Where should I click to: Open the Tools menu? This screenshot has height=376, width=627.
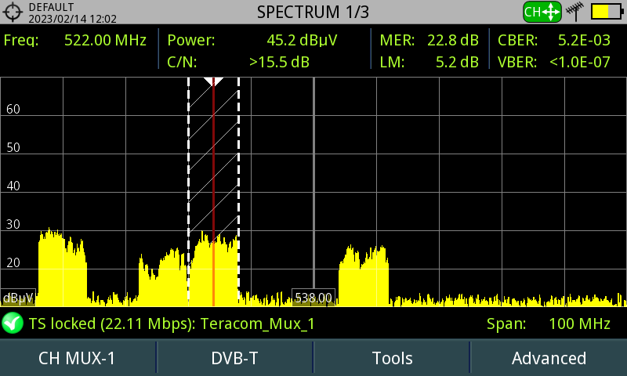click(392, 358)
